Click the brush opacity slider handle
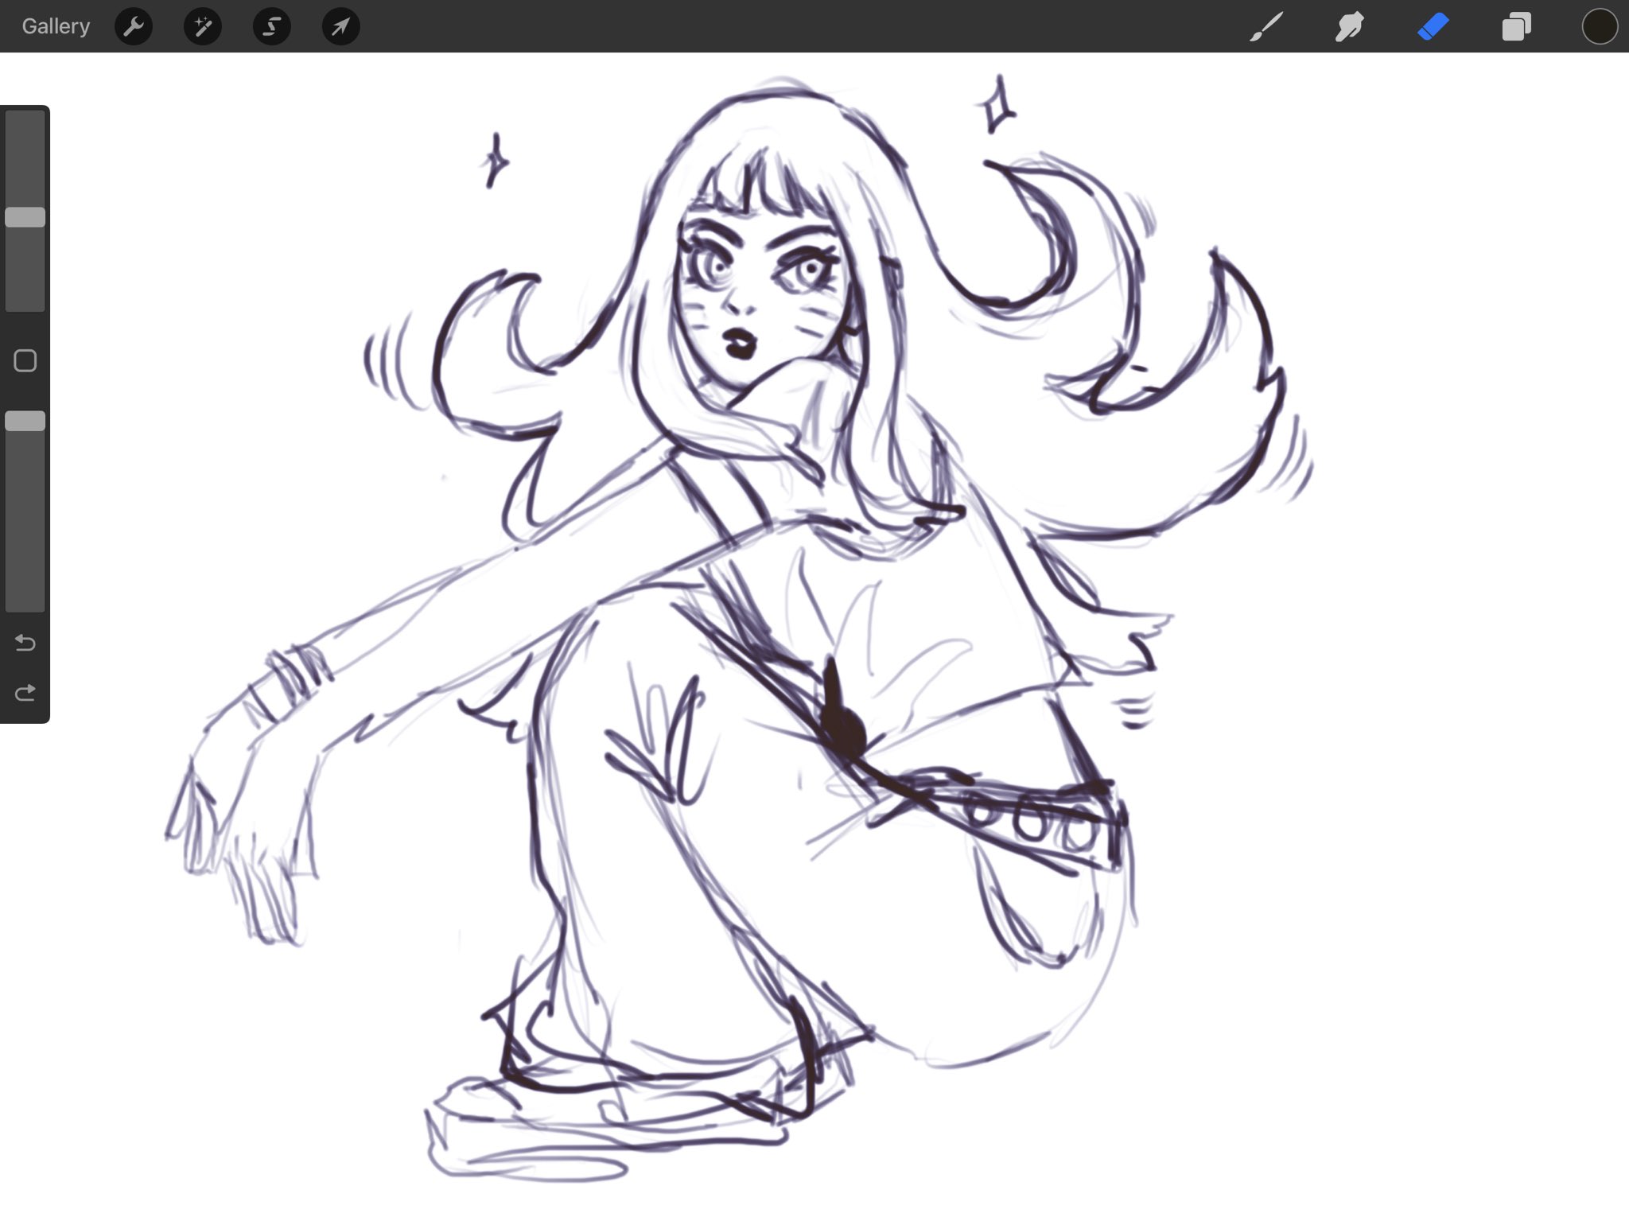1629x1221 pixels. click(25, 421)
